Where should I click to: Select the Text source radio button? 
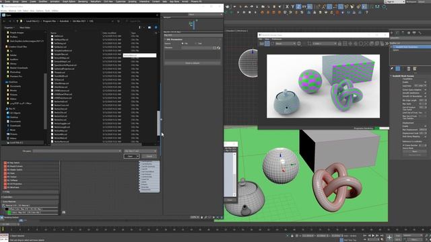196,43
